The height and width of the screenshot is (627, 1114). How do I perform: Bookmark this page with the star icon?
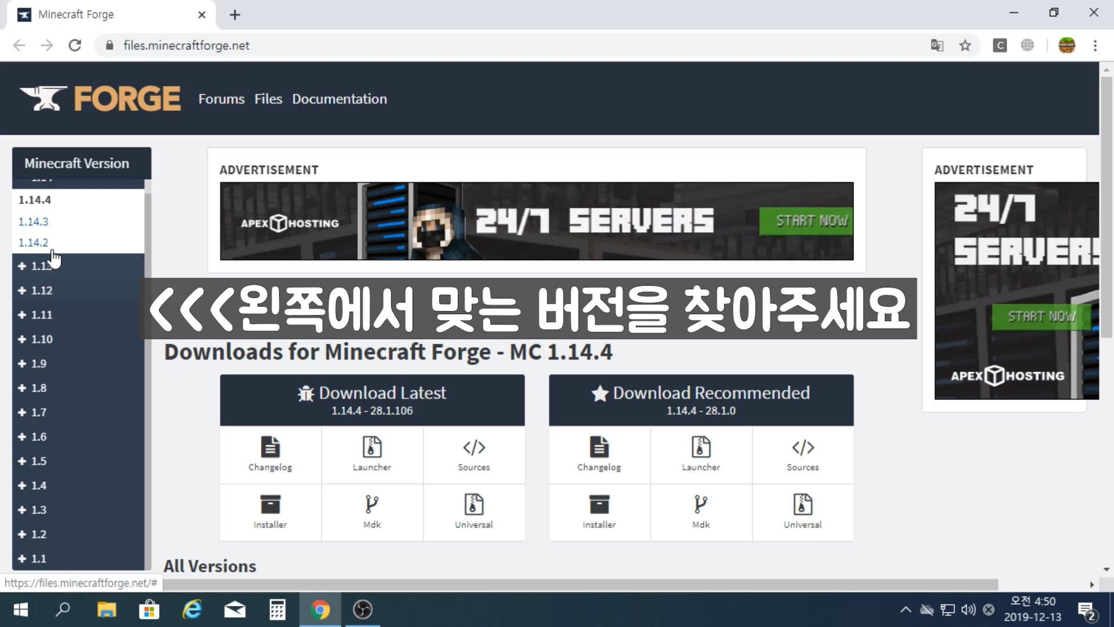click(x=965, y=45)
